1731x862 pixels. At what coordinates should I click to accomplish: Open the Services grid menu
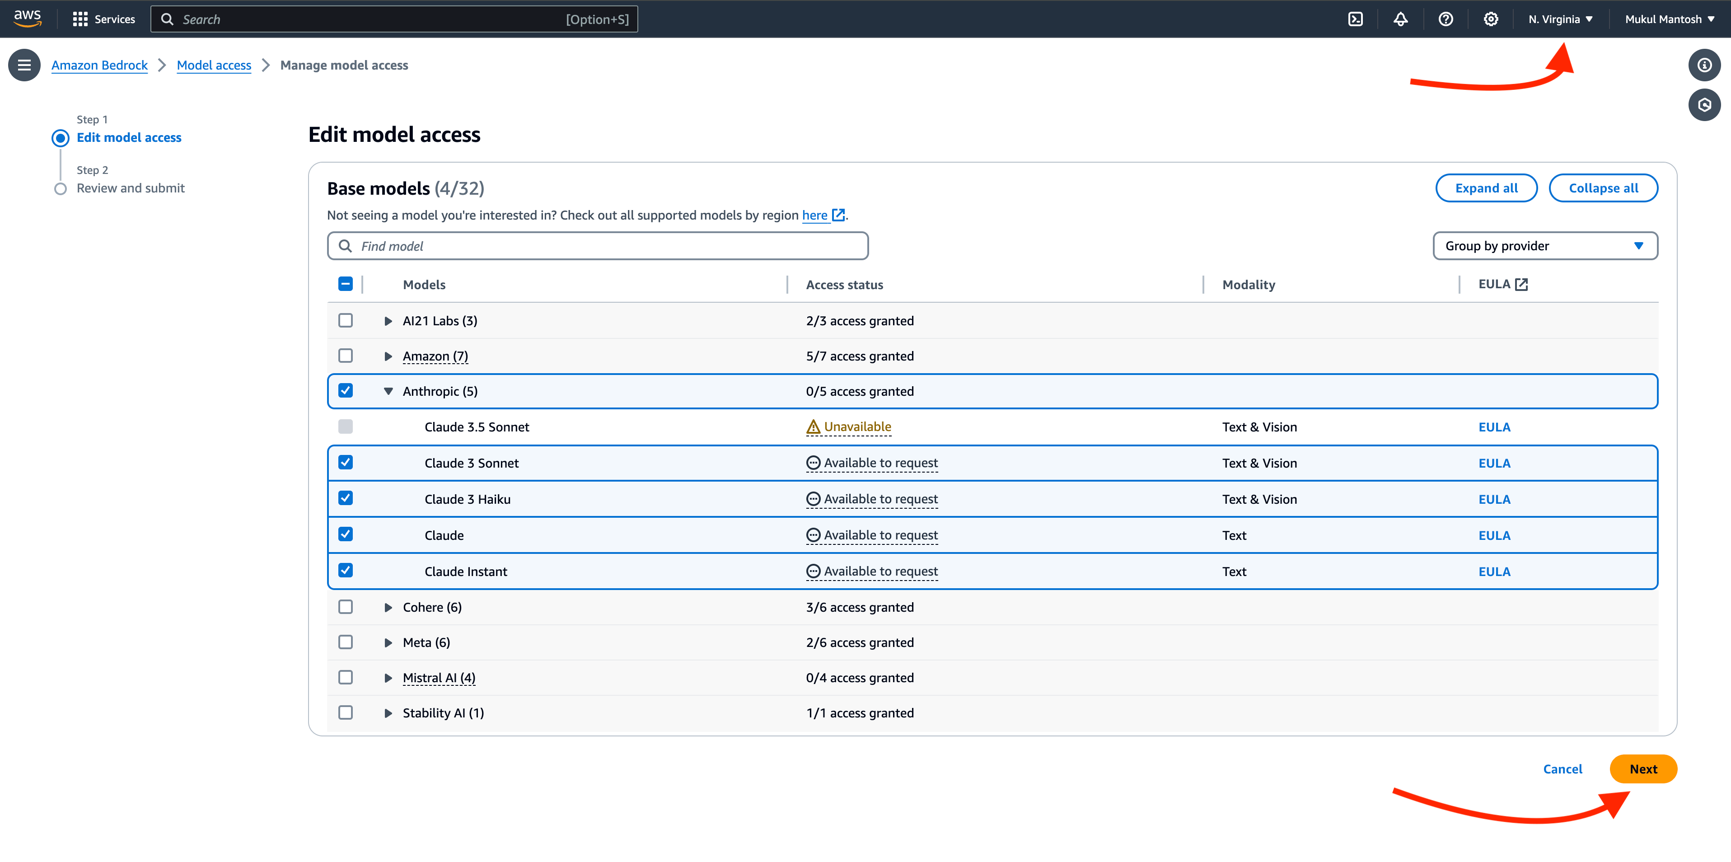pos(104,19)
